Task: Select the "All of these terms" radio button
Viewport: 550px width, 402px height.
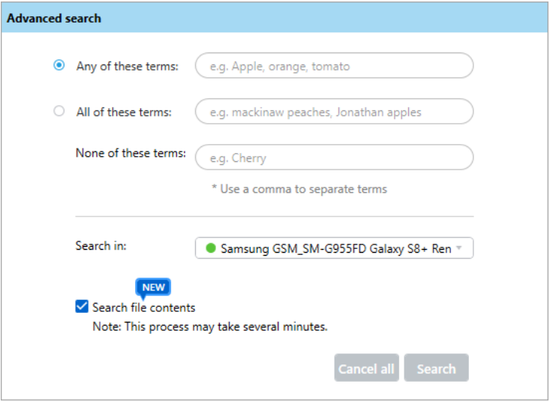Action: click(59, 111)
